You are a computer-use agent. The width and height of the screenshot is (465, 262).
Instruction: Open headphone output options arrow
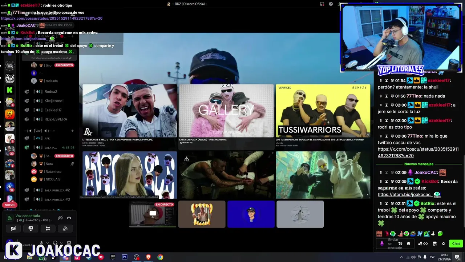61,243
